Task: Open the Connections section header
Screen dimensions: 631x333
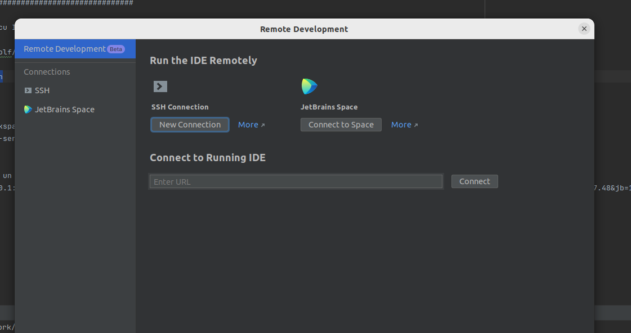Action: click(47, 71)
